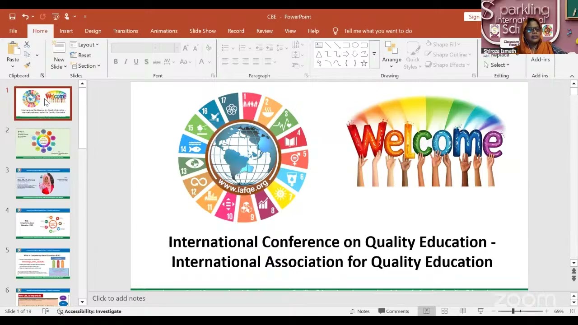Screen dimensions: 578x325
Task: Open the Clipboard pane launcher
Action: 42,76
